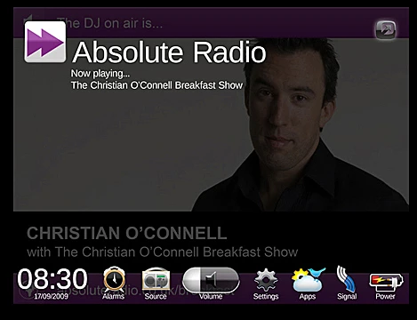Screen dimensions: 417x320
Task: Click The Christian O'Connell Breakfast Show now-playing text
Action: coord(156,85)
